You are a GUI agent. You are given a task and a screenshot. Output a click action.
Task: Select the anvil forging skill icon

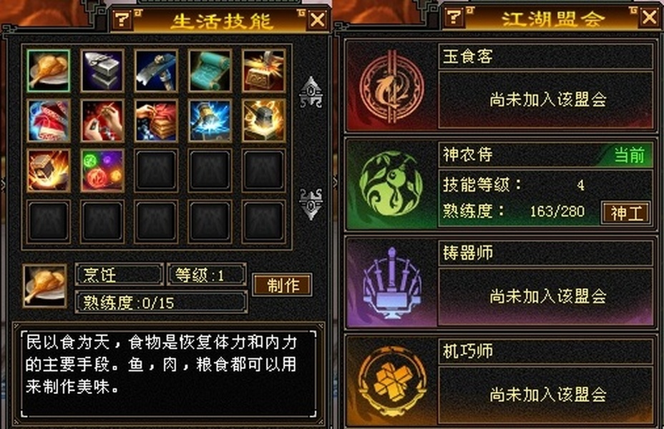pyautogui.click(x=102, y=70)
